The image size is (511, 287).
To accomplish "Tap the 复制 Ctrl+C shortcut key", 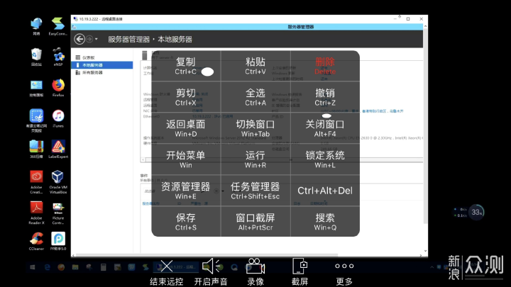I will click(186, 66).
